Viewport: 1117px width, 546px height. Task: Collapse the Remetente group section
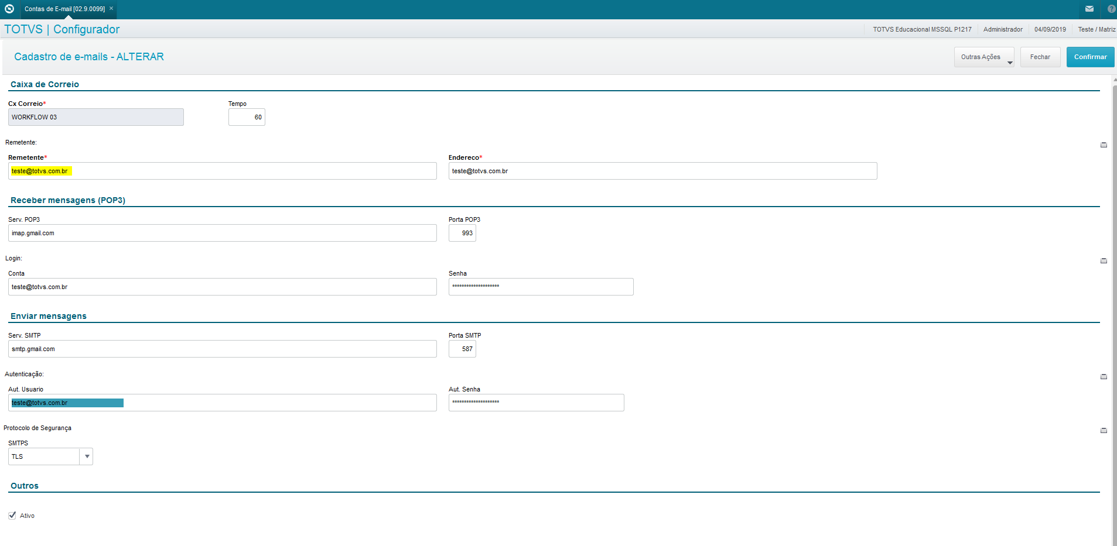tap(1104, 145)
